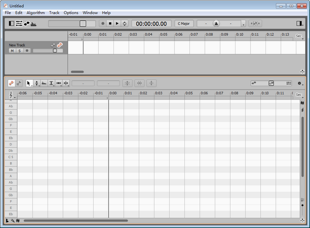This screenshot has width=310, height=228.
Task: Click note editor vertical scrollbar
Action: click(302, 147)
